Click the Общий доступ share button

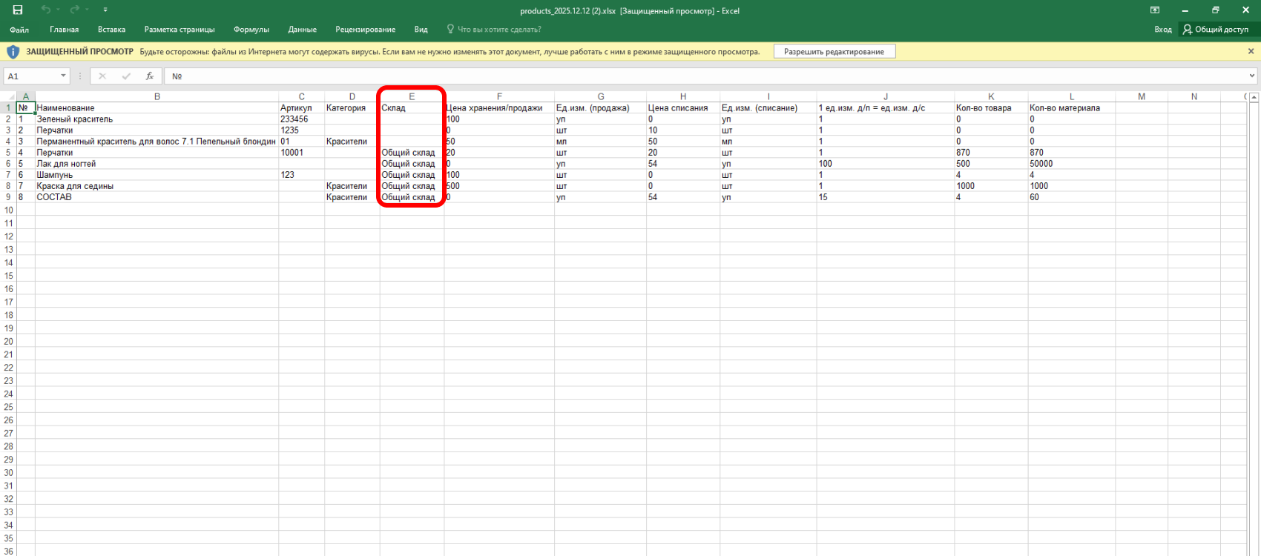pyautogui.click(x=1216, y=30)
